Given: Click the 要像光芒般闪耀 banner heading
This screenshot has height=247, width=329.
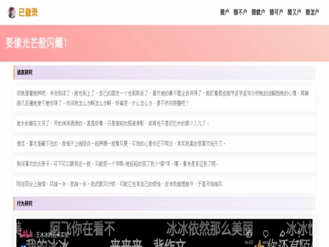Looking at the screenshot, I should pos(36,43).
